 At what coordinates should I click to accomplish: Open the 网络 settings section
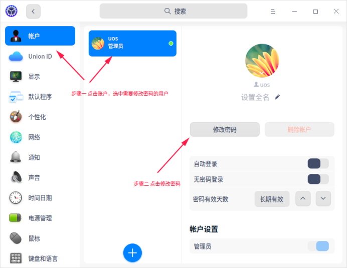(x=40, y=137)
